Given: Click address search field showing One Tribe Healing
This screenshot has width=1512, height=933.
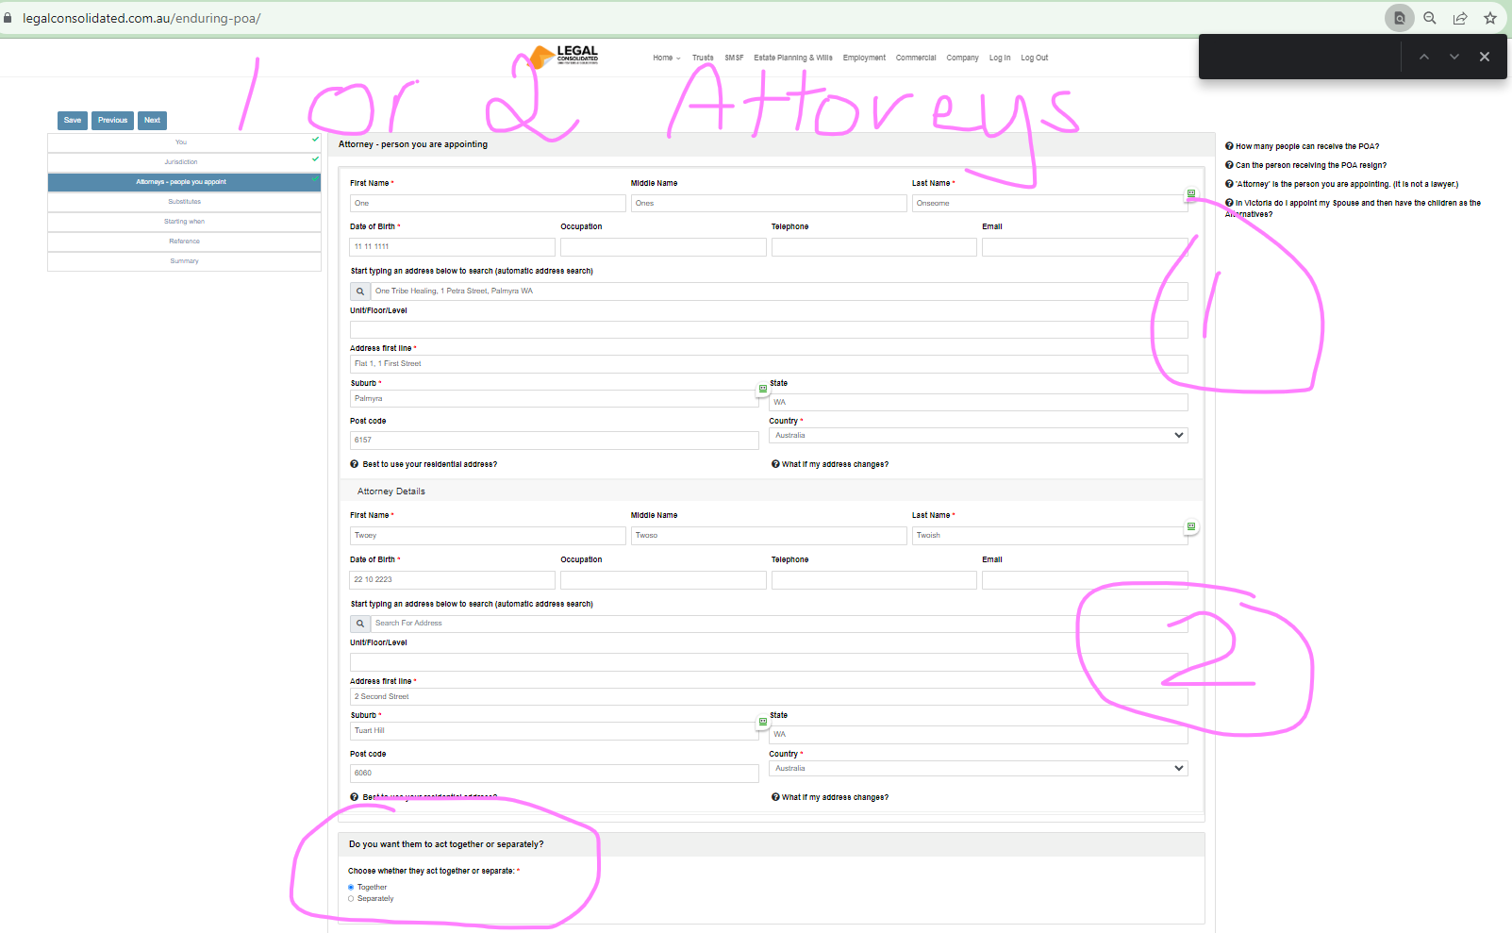Looking at the screenshot, I should coord(779,291).
